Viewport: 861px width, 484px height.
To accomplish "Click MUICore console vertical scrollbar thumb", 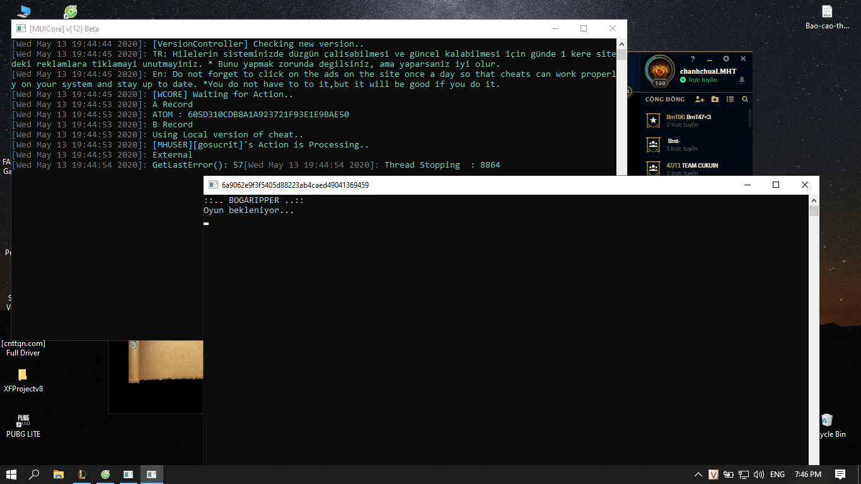I will coord(621,55).
